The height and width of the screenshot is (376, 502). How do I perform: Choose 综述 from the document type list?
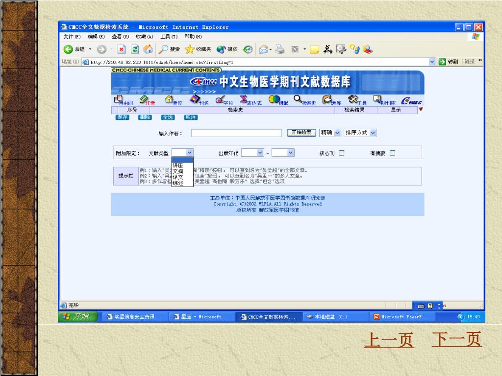(182, 183)
